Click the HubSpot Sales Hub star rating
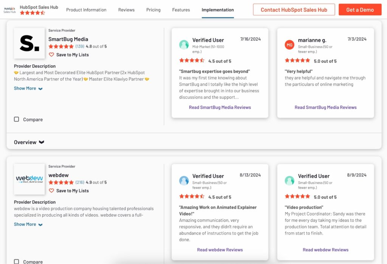 click(x=33, y=13)
